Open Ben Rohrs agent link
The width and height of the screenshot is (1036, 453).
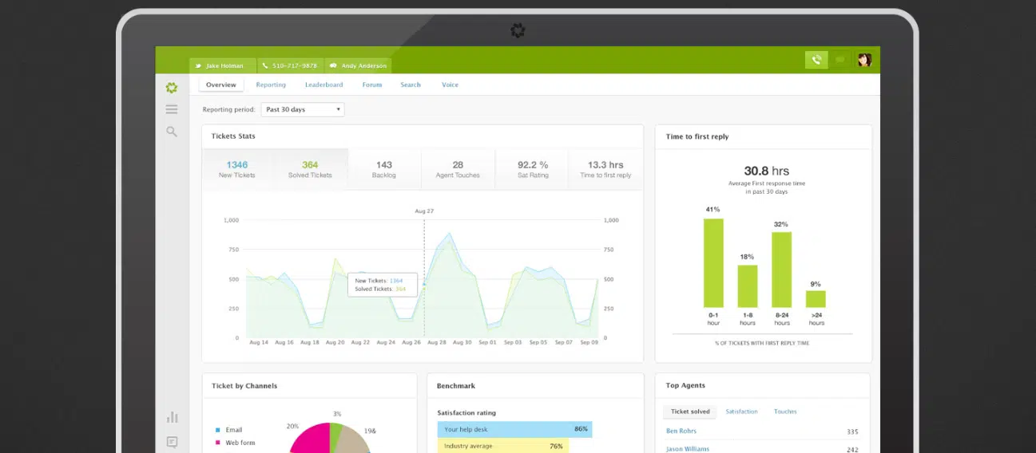tap(681, 431)
